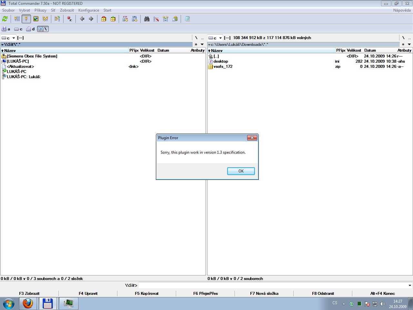Select the [LUKÁŠ-PC] directory entry
Image resolution: width=413 pixels, height=310 pixels.
tap(18, 61)
